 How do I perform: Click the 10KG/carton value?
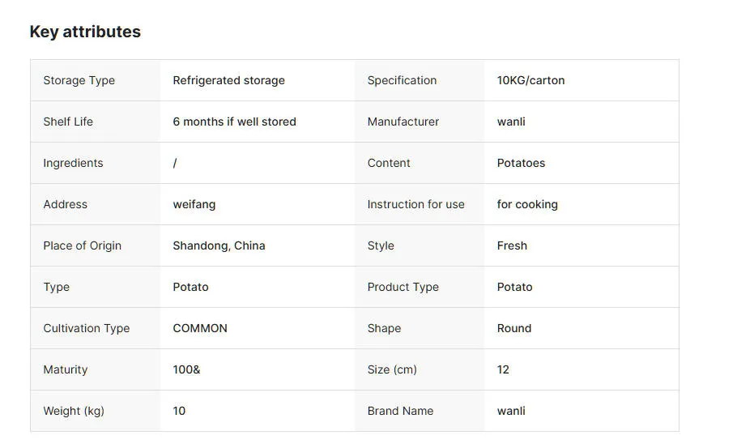point(530,80)
